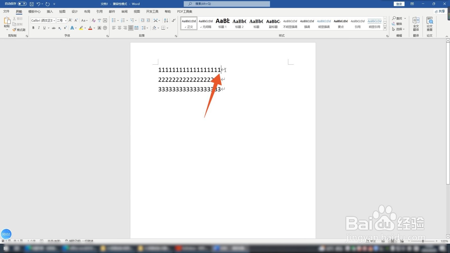The height and width of the screenshot is (253, 450).
Task: Adjust the zoom slider in status bar
Action: point(423,241)
